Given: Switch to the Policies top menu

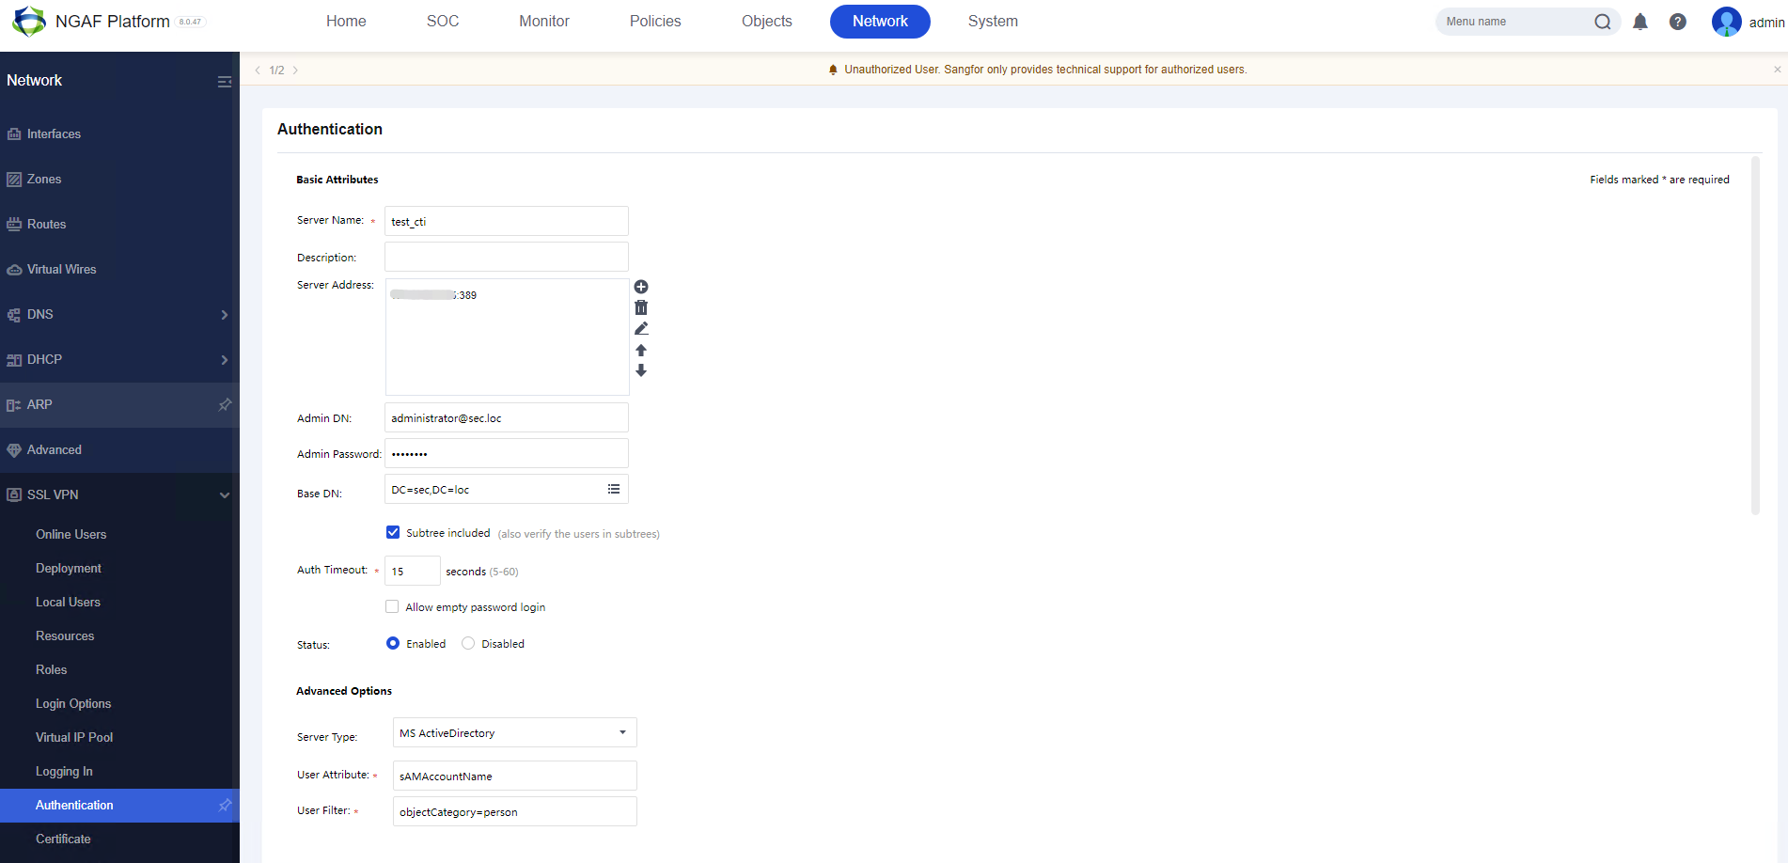Looking at the screenshot, I should point(654,22).
